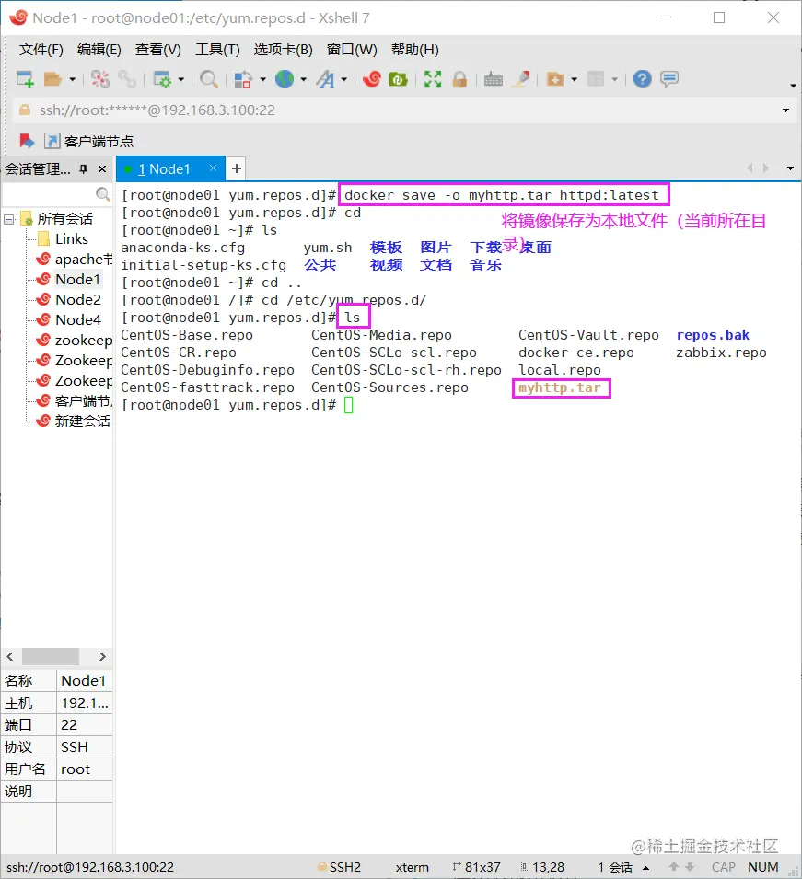This screenshot has height=879, width=802.
Task: Click the Open session folder icon
Action: [x=52, y=79]
